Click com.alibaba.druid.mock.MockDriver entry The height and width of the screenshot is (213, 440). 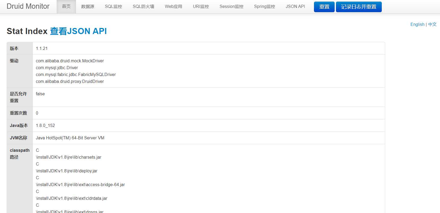pyautogui.click(x=70, y=61)
